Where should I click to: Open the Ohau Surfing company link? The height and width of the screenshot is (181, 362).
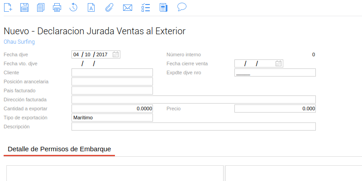pyautogui.click(x=19, y=42)
